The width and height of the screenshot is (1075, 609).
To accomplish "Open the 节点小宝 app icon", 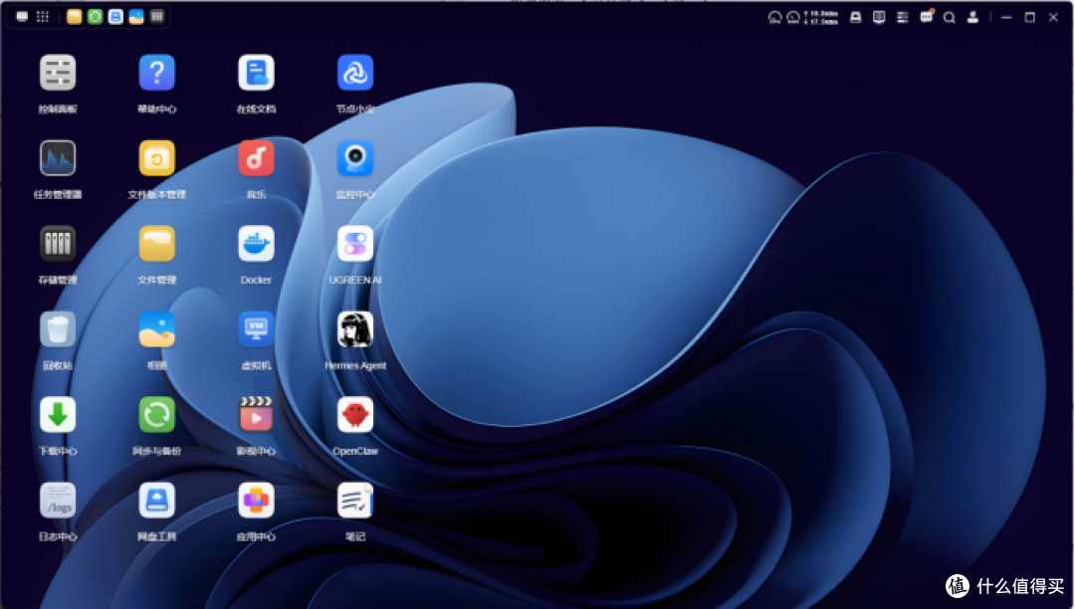I will pyautogui.click(x=355, y=73).
